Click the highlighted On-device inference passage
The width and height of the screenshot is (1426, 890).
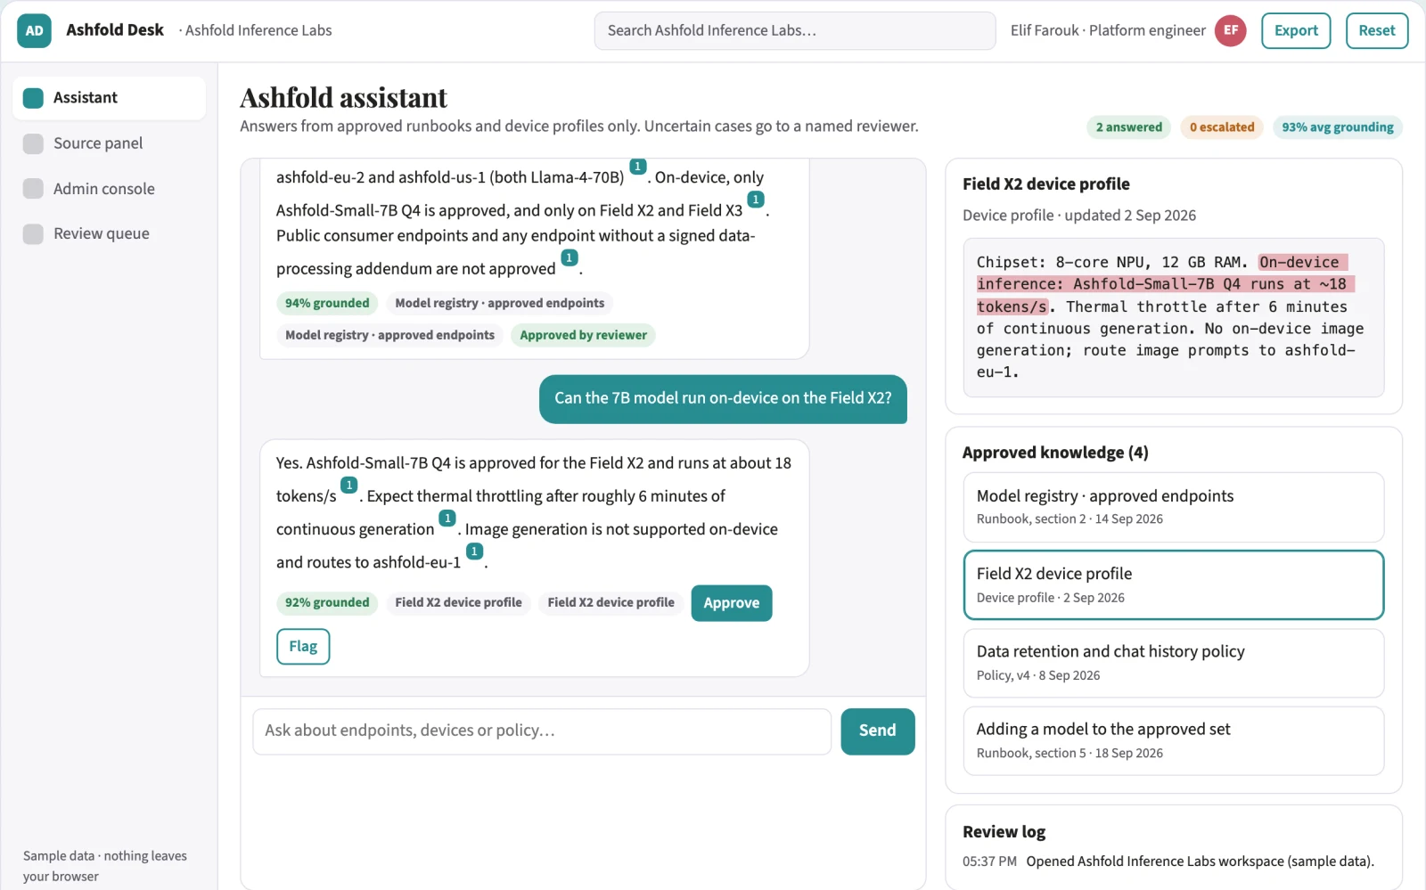tap(1164, 284)
